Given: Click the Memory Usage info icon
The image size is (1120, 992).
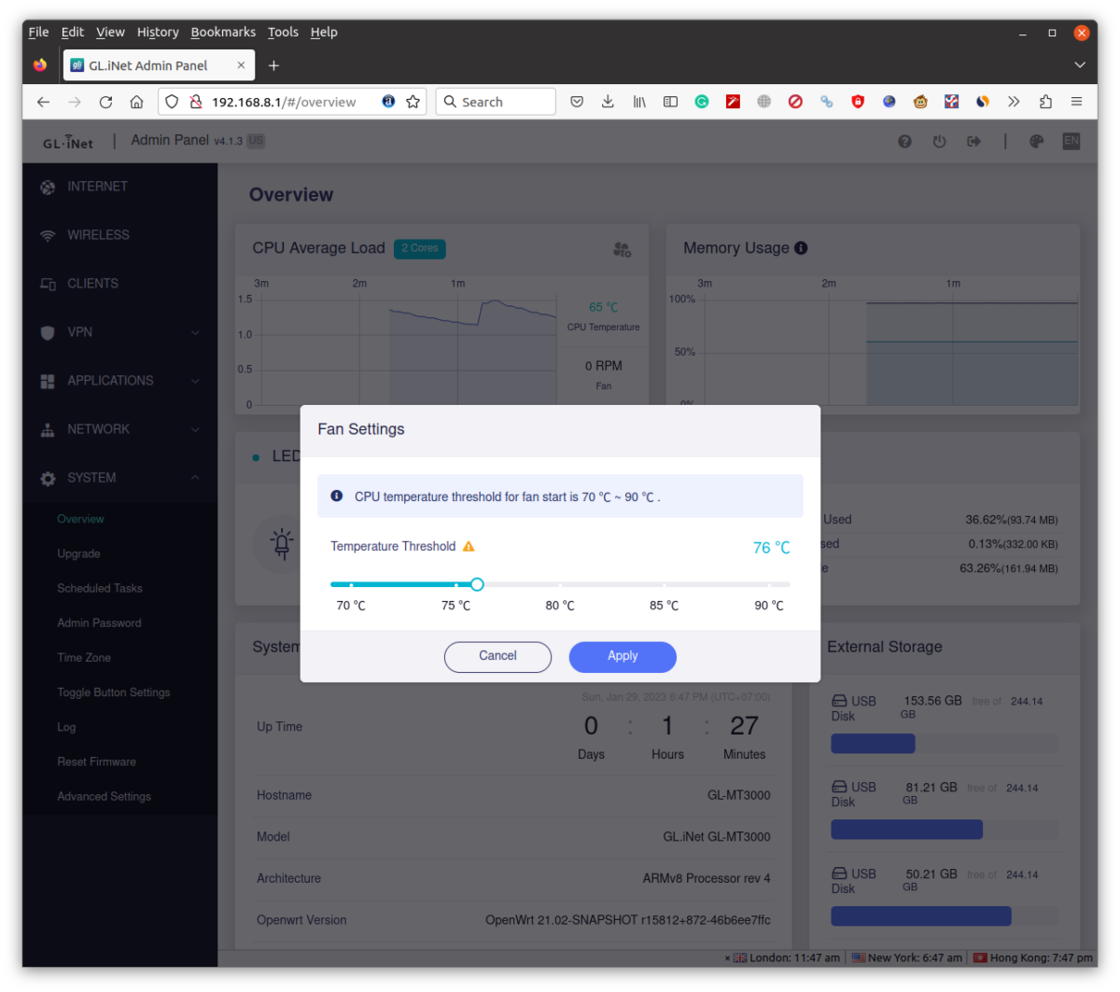Looking at the screenshot, I should (x=801, y=248).
